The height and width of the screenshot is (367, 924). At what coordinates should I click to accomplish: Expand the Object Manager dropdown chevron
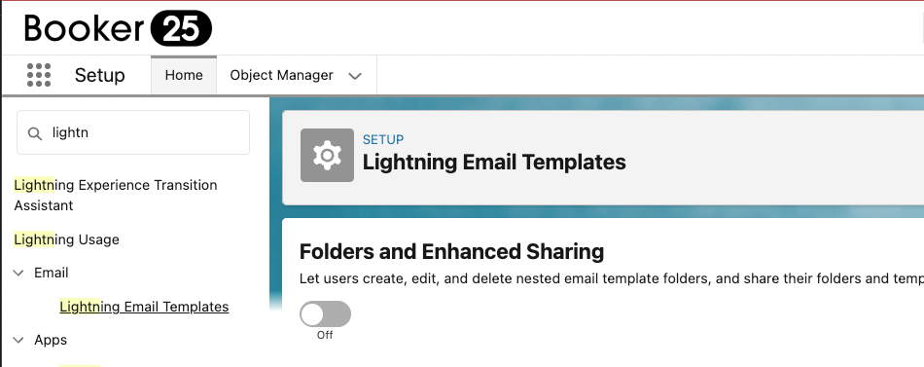(355, 76)
